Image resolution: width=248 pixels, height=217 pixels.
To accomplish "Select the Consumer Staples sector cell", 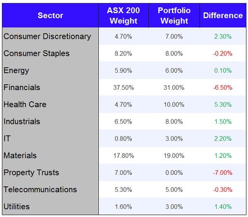I will 36,53.
